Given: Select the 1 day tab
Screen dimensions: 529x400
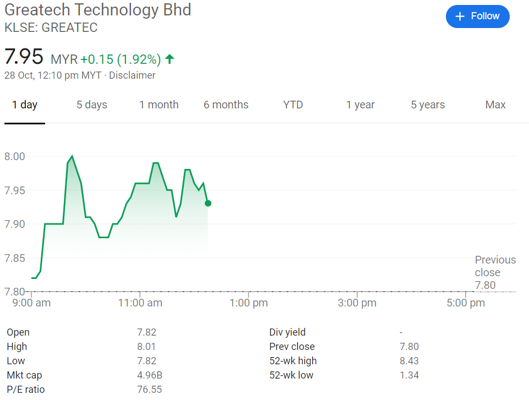Looking at the screenshot, I should pyautogui.click(x=25, y=105).
